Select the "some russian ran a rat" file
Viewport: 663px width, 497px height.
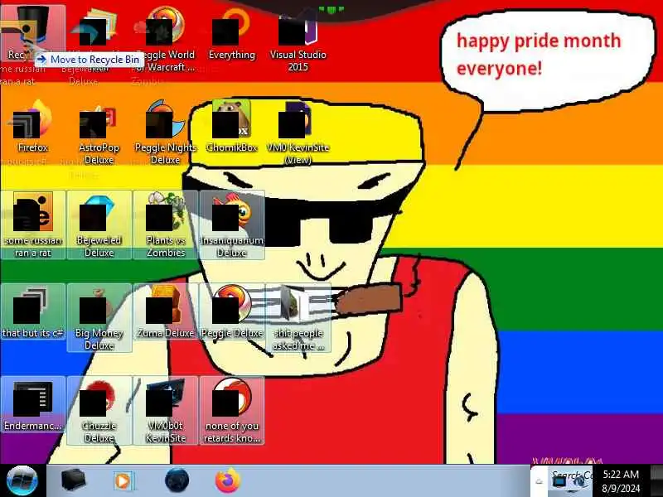click(33, 224)
